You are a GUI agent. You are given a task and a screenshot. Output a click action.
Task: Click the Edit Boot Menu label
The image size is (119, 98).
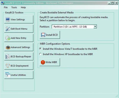(x=19, y=29)
